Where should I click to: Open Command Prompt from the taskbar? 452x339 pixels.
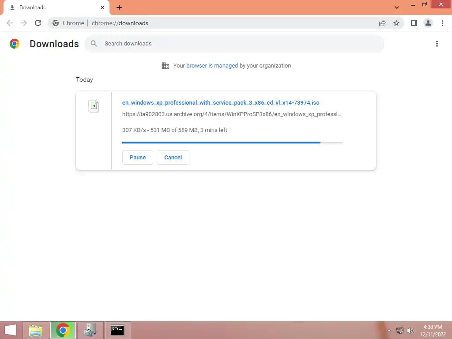click(117, 330)
